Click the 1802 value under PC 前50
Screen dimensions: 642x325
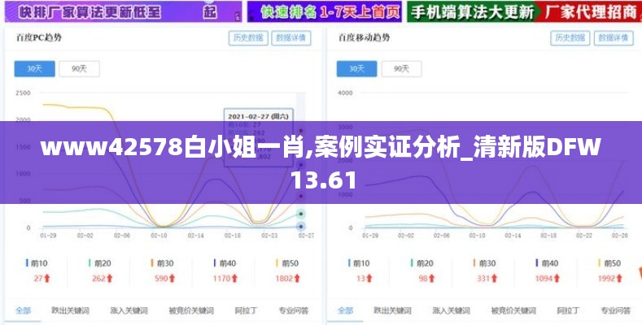pyautogui.click(x=284, y=279)
